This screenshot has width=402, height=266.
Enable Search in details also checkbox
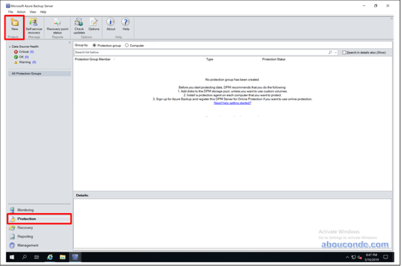[345, 52]
